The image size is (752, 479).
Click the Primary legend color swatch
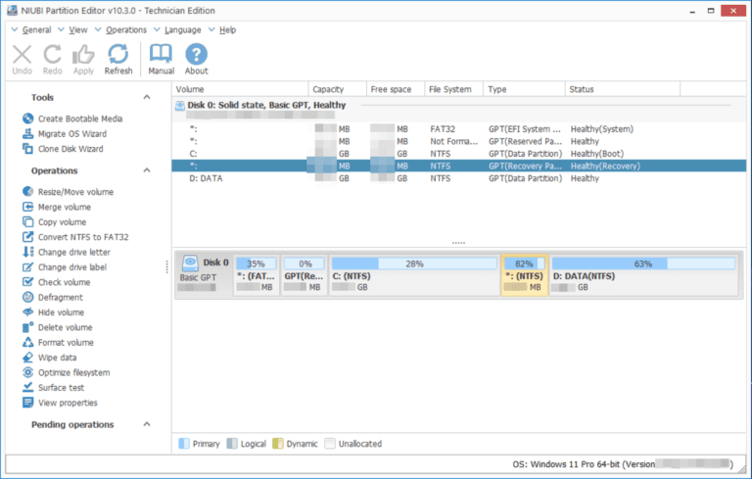pos(184,444)
